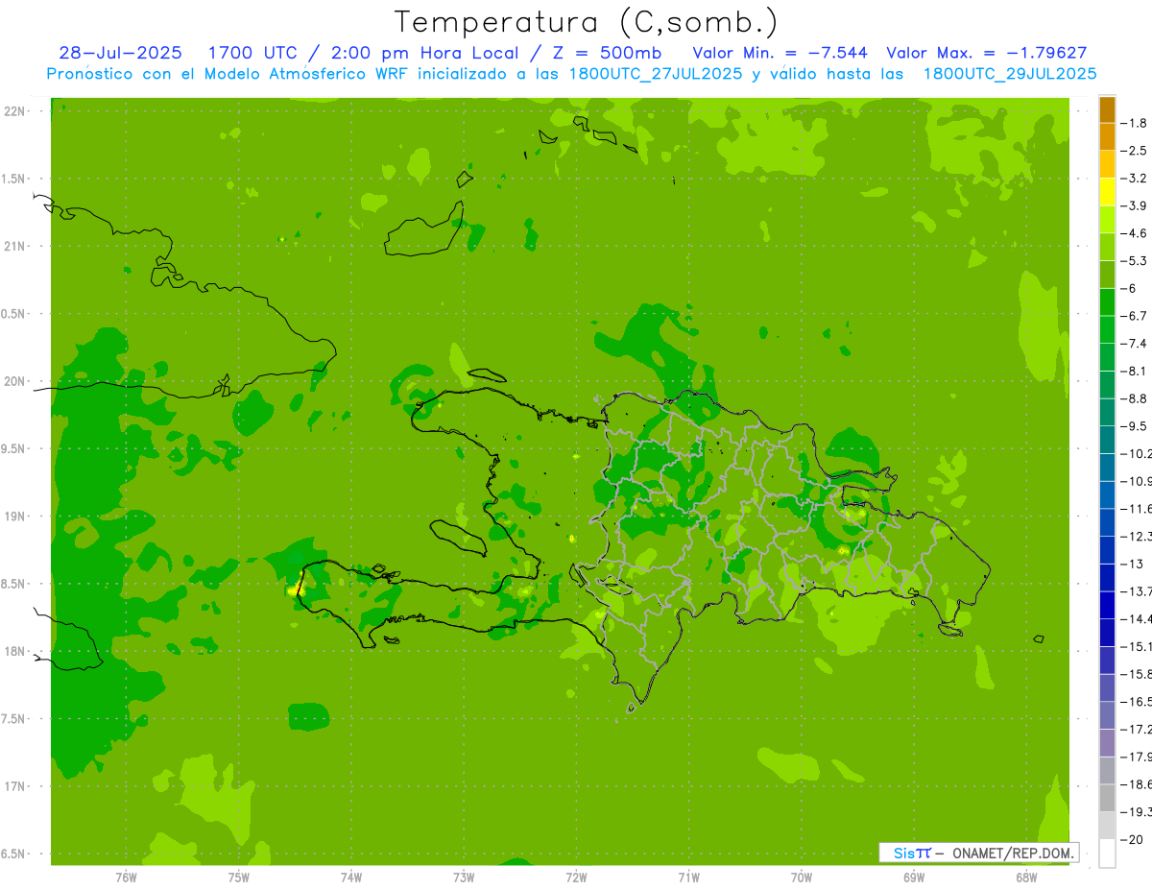The image size is (1152, 890).
Task: Select the date '28-Jul-2025' in header
Action: (120, 53)
